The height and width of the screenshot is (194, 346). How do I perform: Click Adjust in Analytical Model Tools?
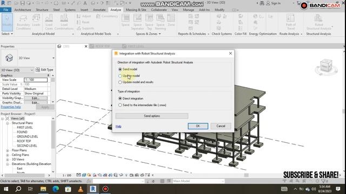(x=84, y=16)
